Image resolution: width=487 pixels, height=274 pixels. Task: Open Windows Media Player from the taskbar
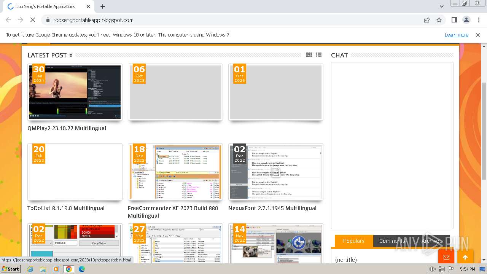coord(56,269)
